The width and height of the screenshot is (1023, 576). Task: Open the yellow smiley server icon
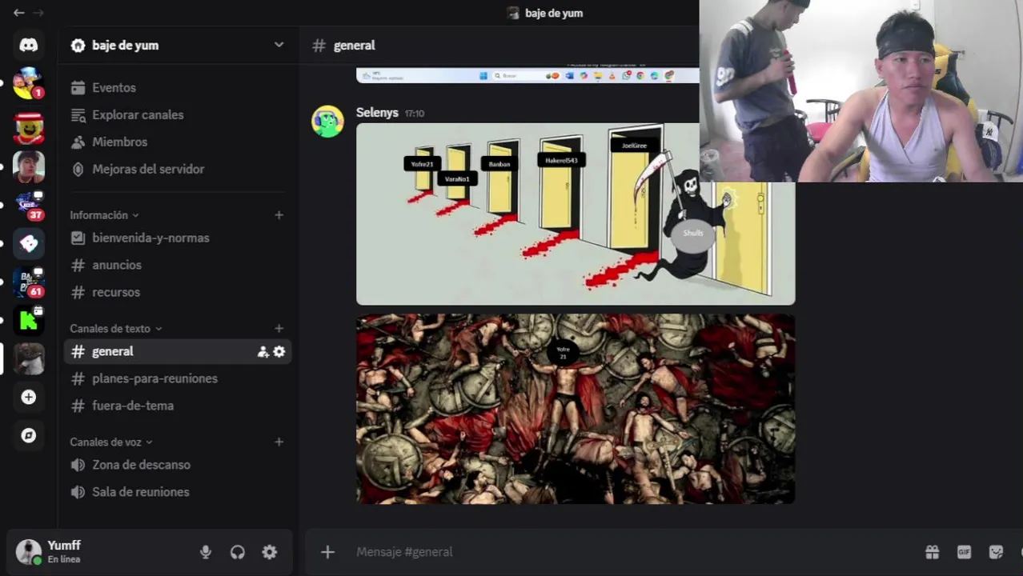[29, 128]
